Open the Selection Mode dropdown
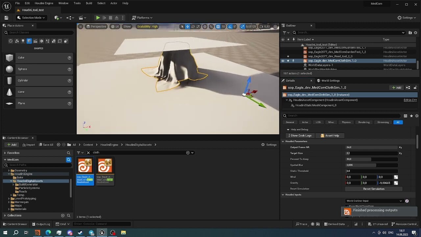This screenshot has width=421, height=237. click(x=31, y=18)
